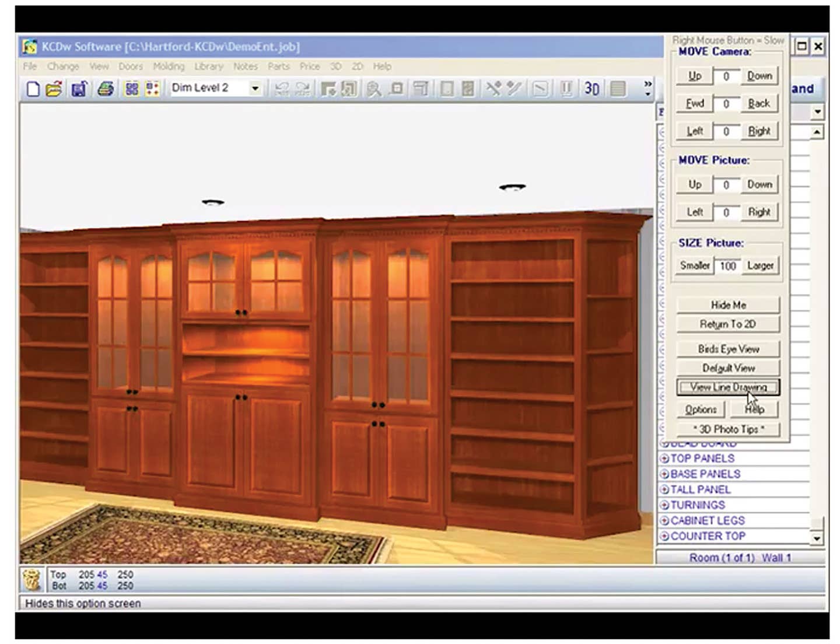Open the 3D Photo Tips panel
Screen dimensions: 840x644
[727, 429]
